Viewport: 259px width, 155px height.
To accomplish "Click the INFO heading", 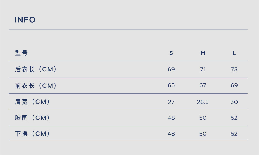I will coord(25,20).
